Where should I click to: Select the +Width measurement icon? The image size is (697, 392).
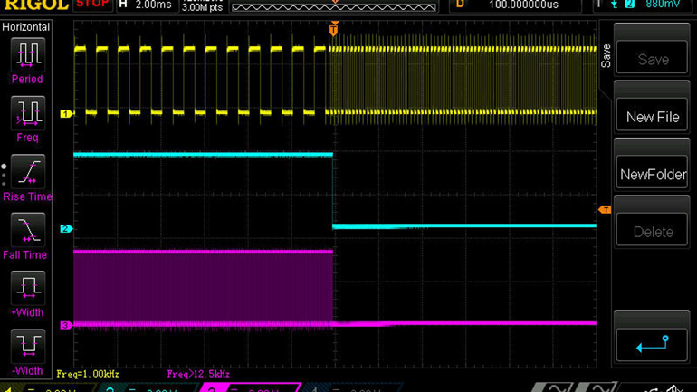pyautogui.click(x=27, y=288)
